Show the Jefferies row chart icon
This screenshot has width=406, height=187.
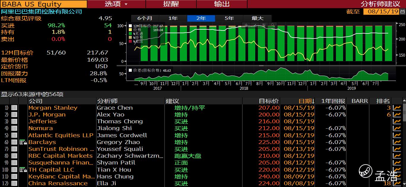pyautogui.click(x=397, y=122)
